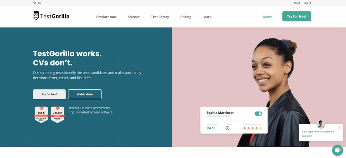
Task: Open the chat bubble widget
Action: (337, 150)
